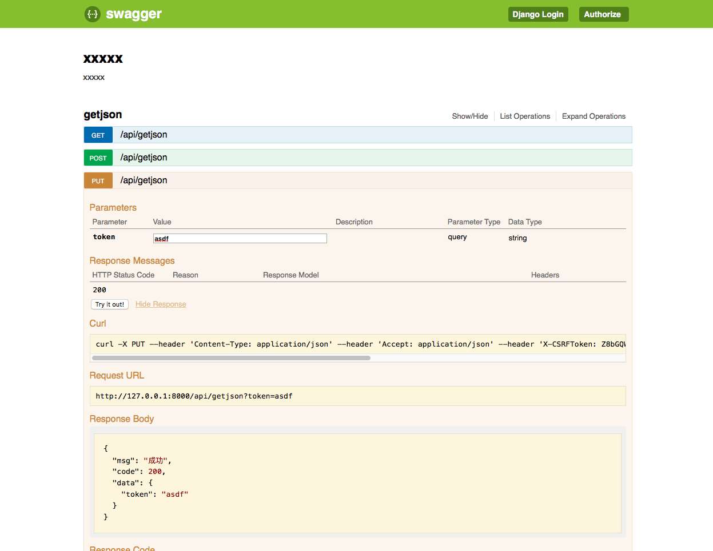Click the Curl heading
This screenshot has height=551, width=713.
pos(98,323)
